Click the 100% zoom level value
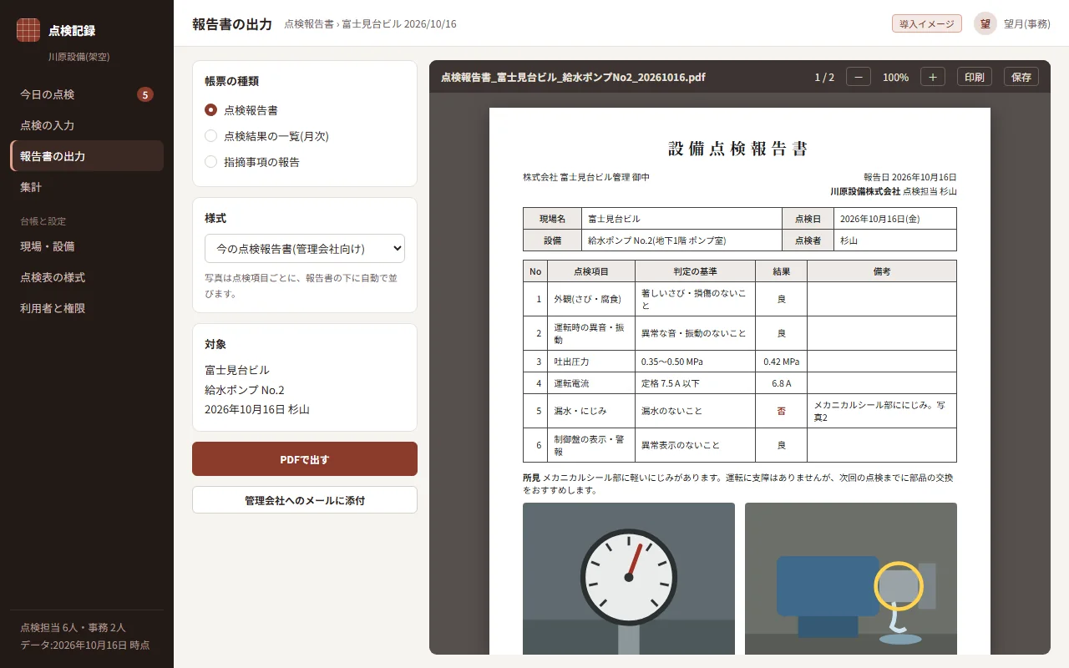1069x668 pixels. [x=895, y=77]
